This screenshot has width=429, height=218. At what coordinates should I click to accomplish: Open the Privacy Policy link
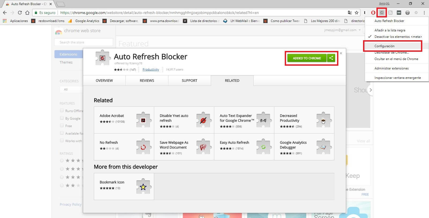point(71,204)
